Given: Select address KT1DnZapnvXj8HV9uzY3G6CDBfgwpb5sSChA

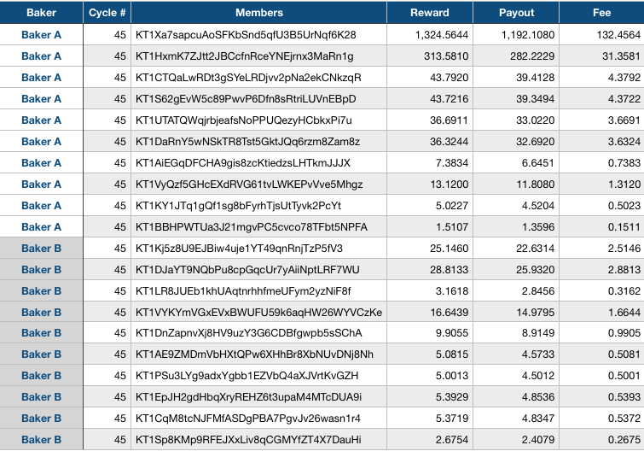Looking at the screenshot, I should tap(248, 333).
